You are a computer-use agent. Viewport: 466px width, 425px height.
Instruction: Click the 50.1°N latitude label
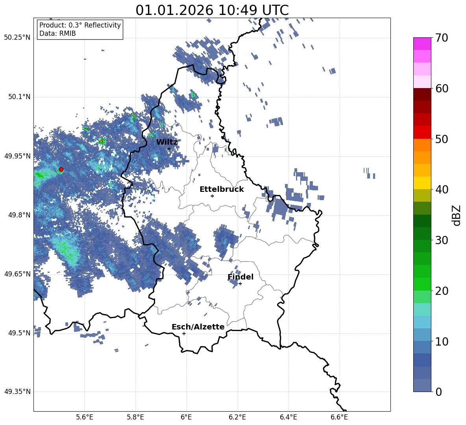(x=19, y=97)
